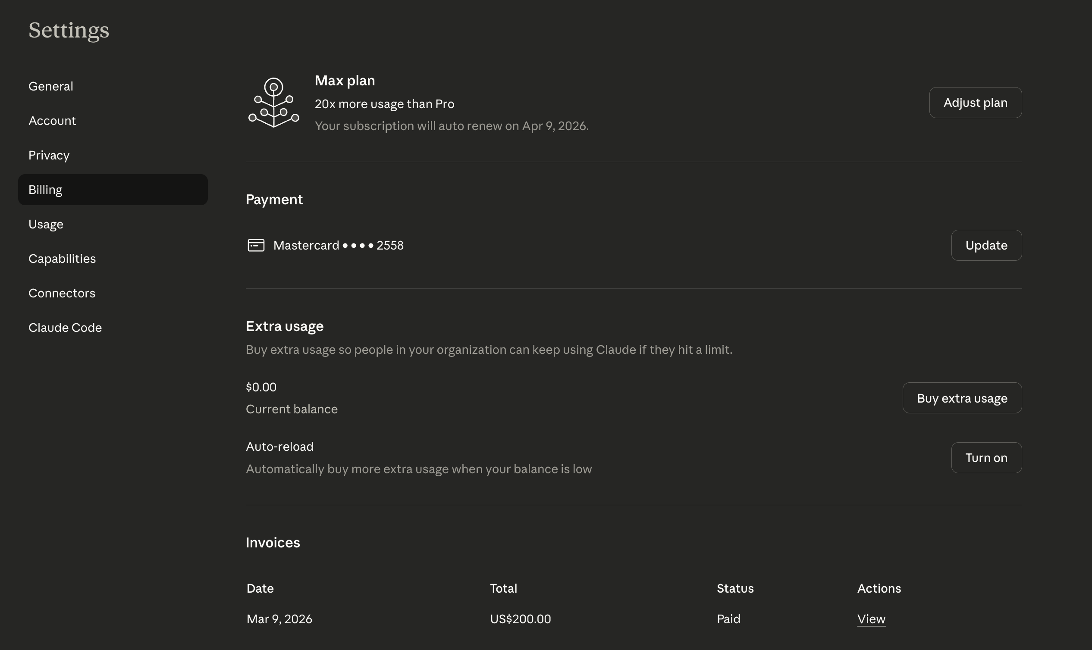Click the Mastercard ending 2558 text
This screenshot has height=650, width=1092.
[338, 245]
